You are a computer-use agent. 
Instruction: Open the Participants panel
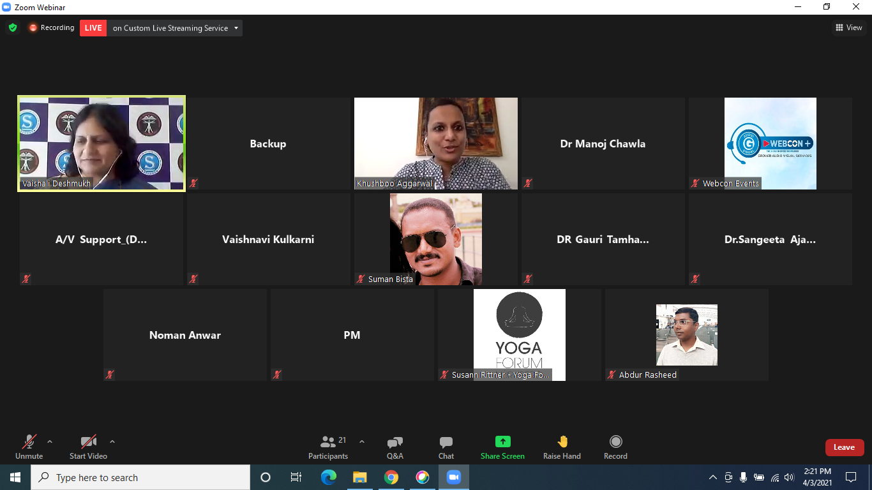tap(328, 447)
